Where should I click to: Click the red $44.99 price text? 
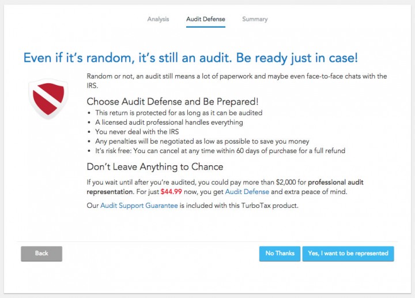[171, 192]
